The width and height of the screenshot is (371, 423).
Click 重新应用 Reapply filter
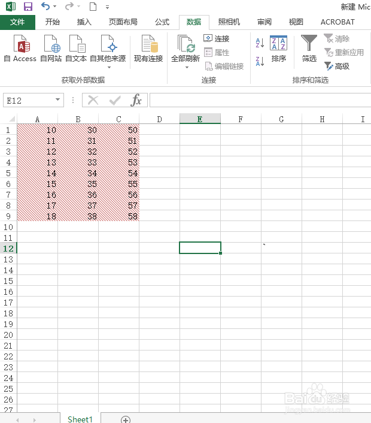click(344, 52)
